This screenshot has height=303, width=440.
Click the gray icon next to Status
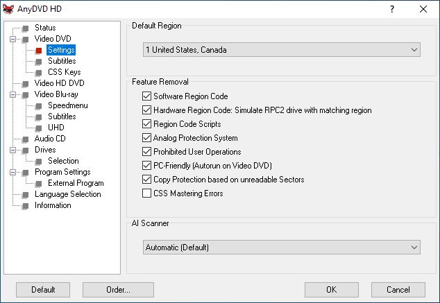(x=25, y=28)
